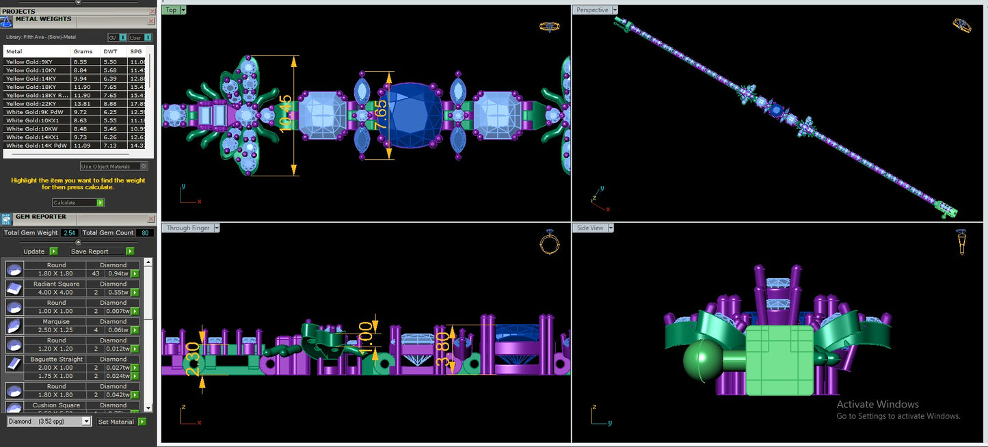Click the SPG column header

[x=137, y=51]
